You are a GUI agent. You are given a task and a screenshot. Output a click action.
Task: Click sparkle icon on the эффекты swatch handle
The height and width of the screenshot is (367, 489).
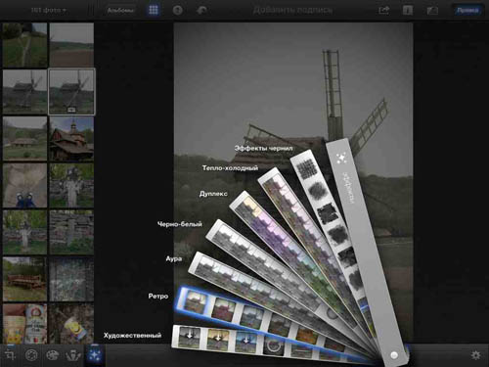coord(341,159)
